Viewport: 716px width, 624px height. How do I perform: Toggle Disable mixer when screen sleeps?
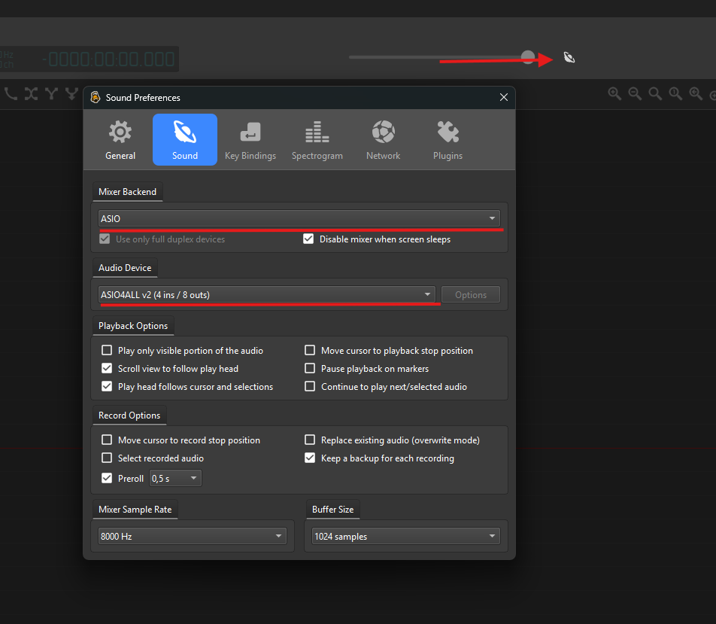308,239
